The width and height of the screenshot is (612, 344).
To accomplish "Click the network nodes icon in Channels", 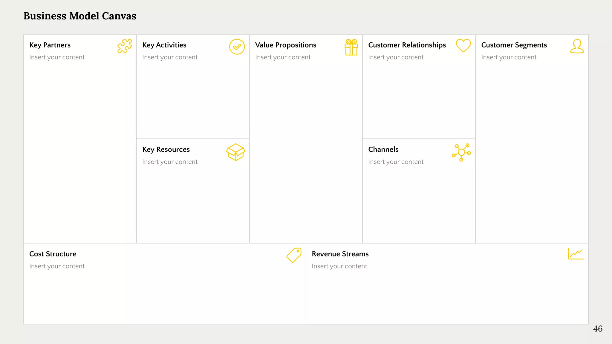I will coord(461,152).
